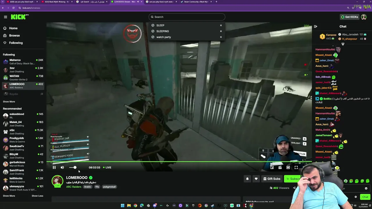
Task: Enter fullscreen mode
Action: click(296, 167)
